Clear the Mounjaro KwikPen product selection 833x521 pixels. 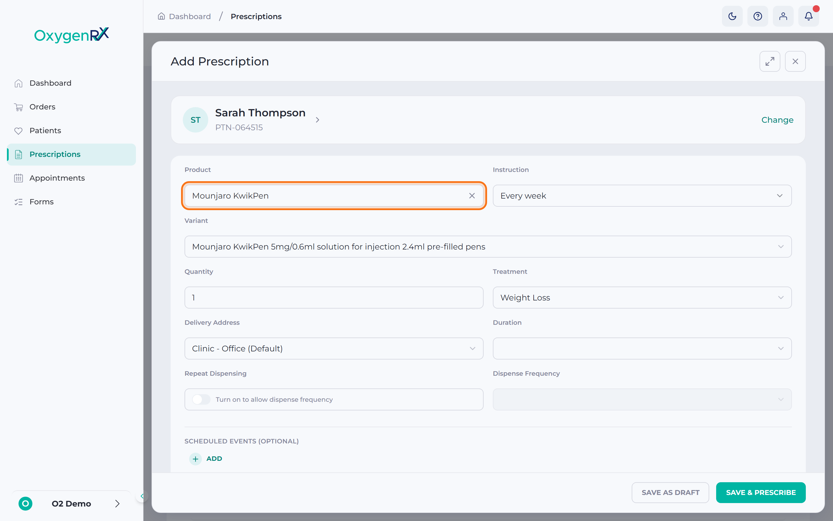pyautogui.click(x=472, y=196)
